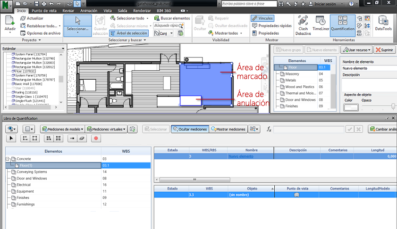Toggle the Propiedades window
Image resolution: width=397 pixels, height=229 pixels.
(x=265, y=33)
